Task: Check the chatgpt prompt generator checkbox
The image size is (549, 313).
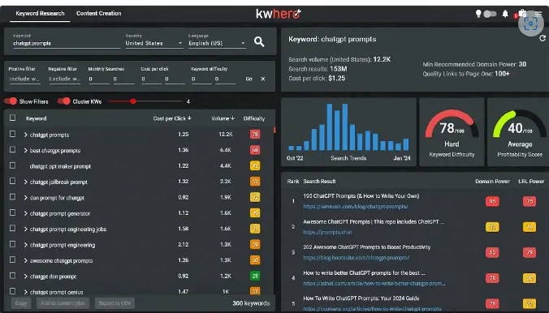Action: coord(13,212)
